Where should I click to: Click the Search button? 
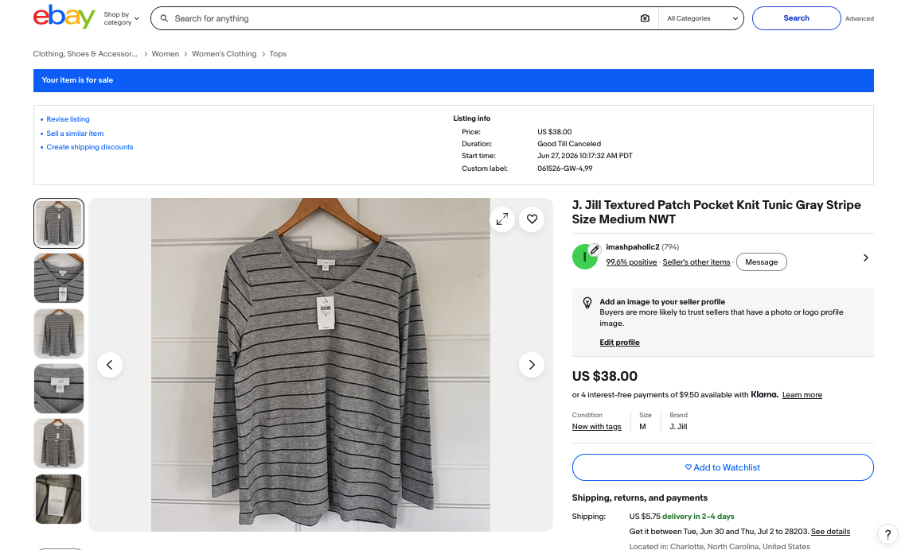796,17
